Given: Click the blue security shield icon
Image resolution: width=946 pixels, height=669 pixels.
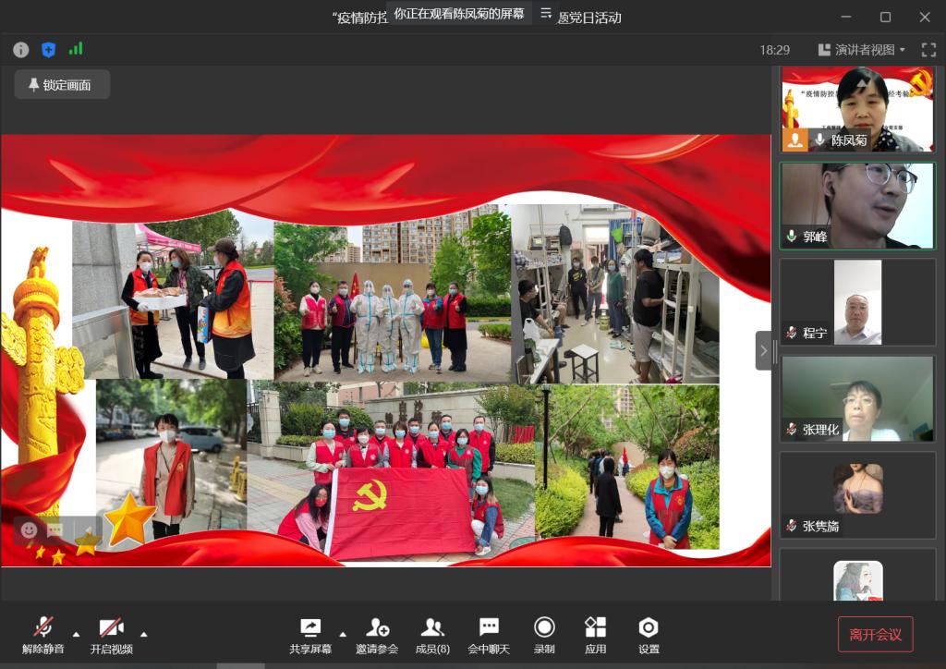Looking at the screenshot, I should [49, 50].
